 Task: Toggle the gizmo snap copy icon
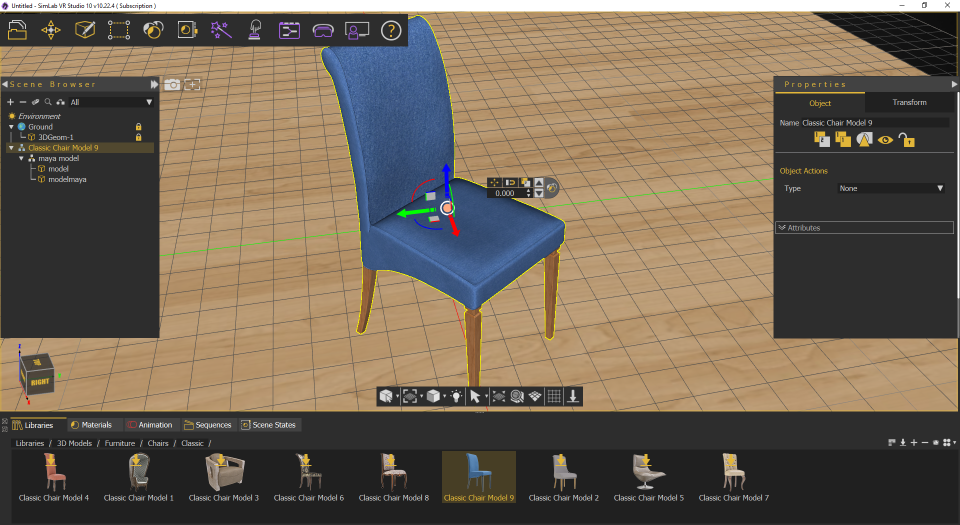click(525, 182)
